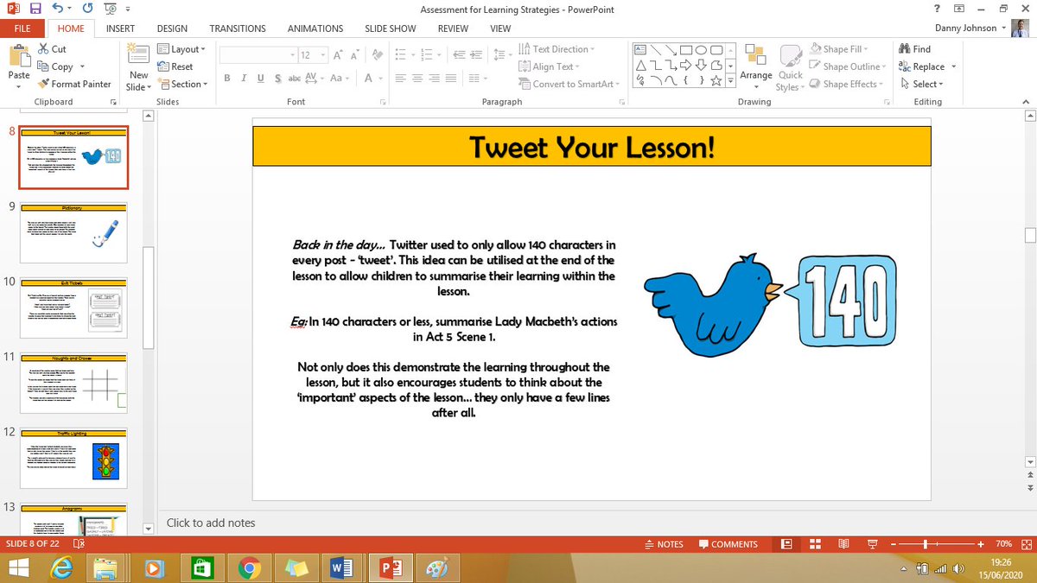The width and height of the screenshot is (1037, 583).
Task: Click the Find binoculars icon
Action: click(x=905, y=49)
